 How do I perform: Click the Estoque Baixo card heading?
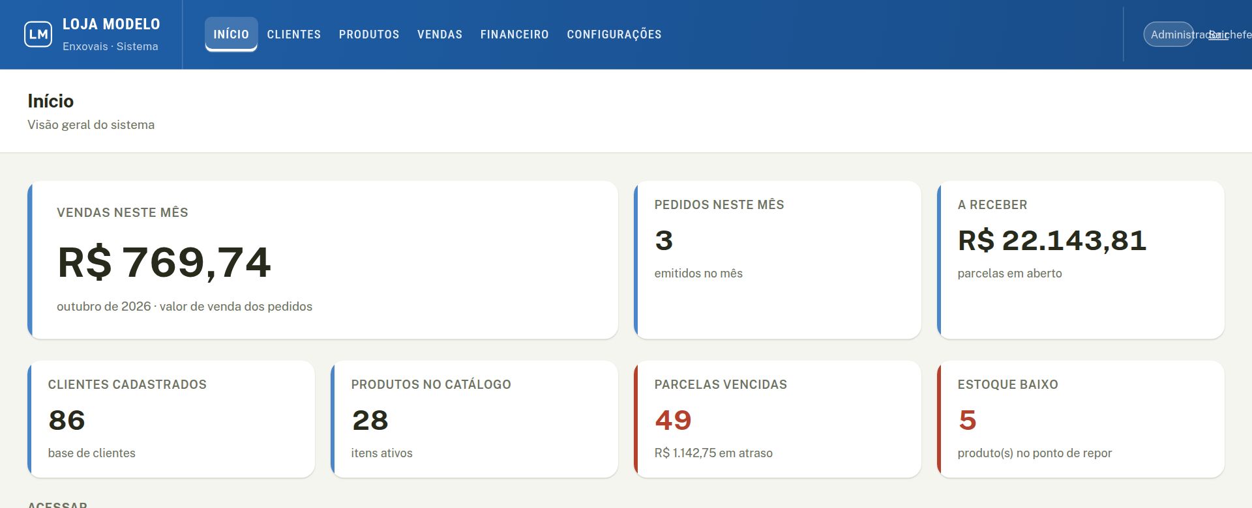[1007, 384]
